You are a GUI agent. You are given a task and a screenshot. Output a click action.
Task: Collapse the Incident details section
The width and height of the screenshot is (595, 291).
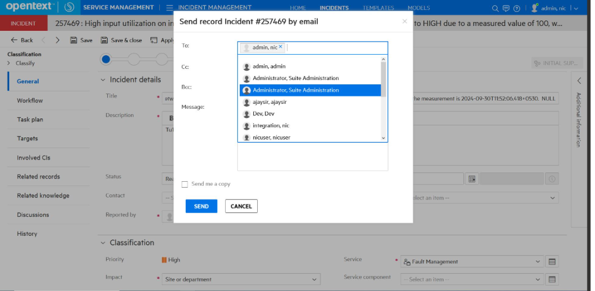[103, 80]
